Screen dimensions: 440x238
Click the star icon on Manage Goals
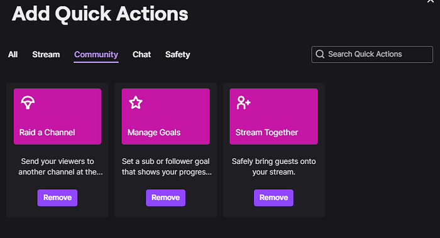click(136, 102)
